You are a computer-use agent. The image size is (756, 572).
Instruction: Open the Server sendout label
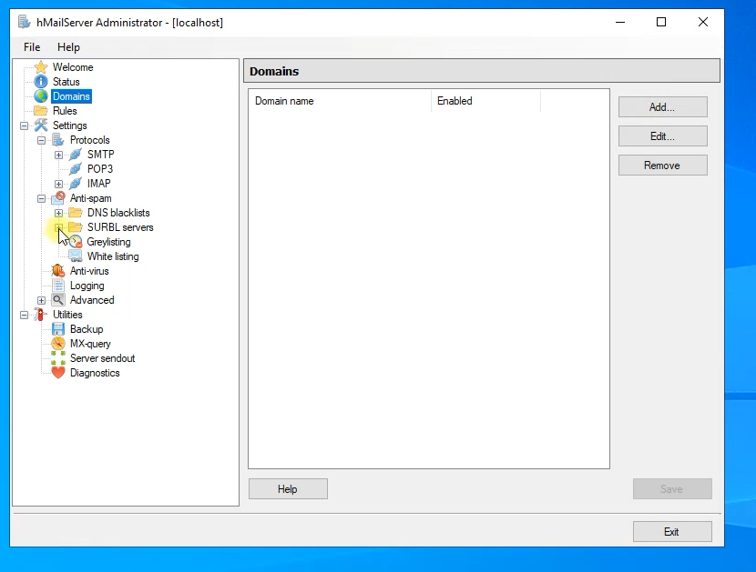coord(102,358)
